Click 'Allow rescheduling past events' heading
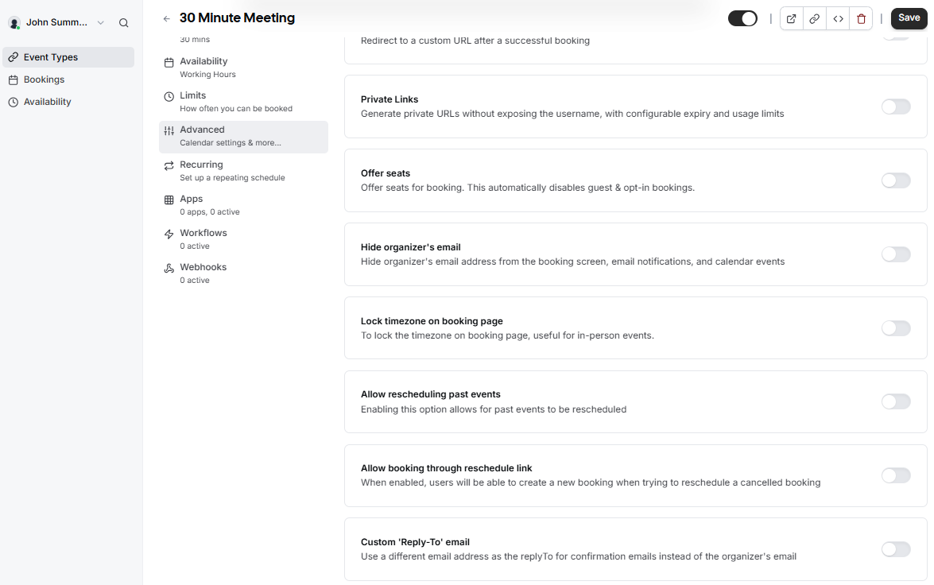Image resolution: width=934 pixels, height=585 pixels. pyautogui.click(x=431, y=394)
